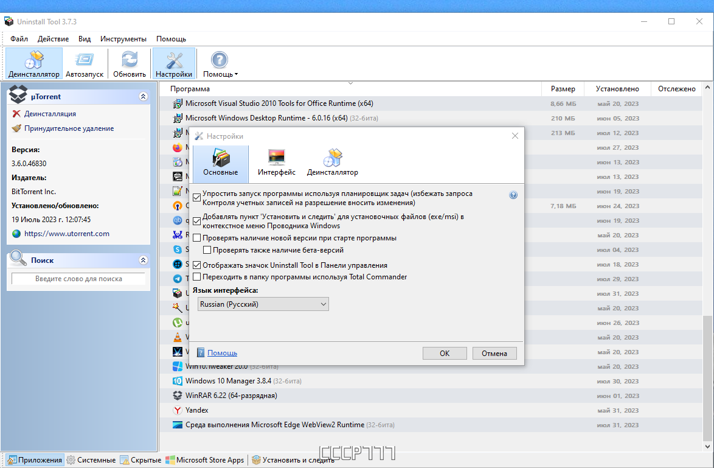Image resolution: width=714 pixels, height=468 pixels.
Task: Click the blue help icon in settings
Action: (513, 195)
